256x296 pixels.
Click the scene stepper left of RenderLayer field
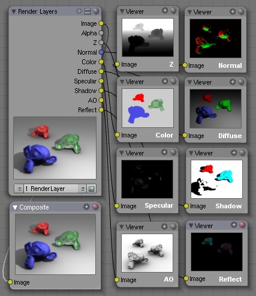point(19,189)
